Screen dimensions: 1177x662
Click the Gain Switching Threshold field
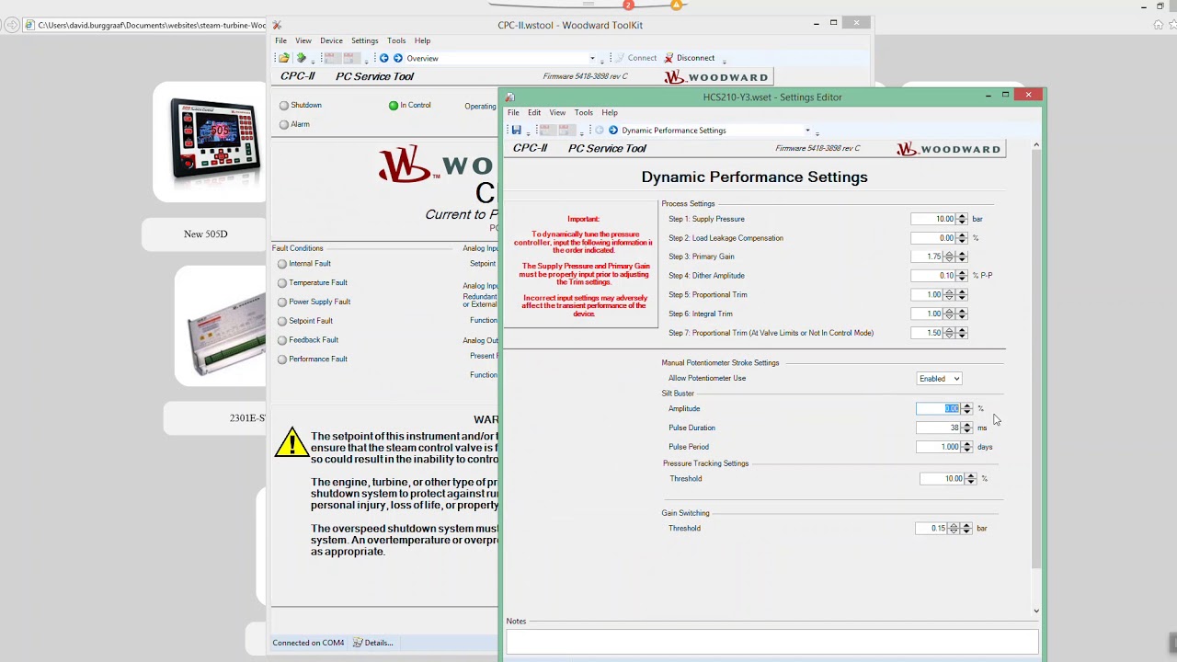931,529
